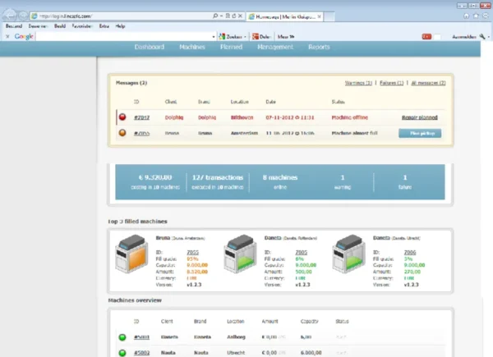This screenshot has width=493, height=357.
Task: Open the Bewerken menu
Action: [x=38, y=26]
